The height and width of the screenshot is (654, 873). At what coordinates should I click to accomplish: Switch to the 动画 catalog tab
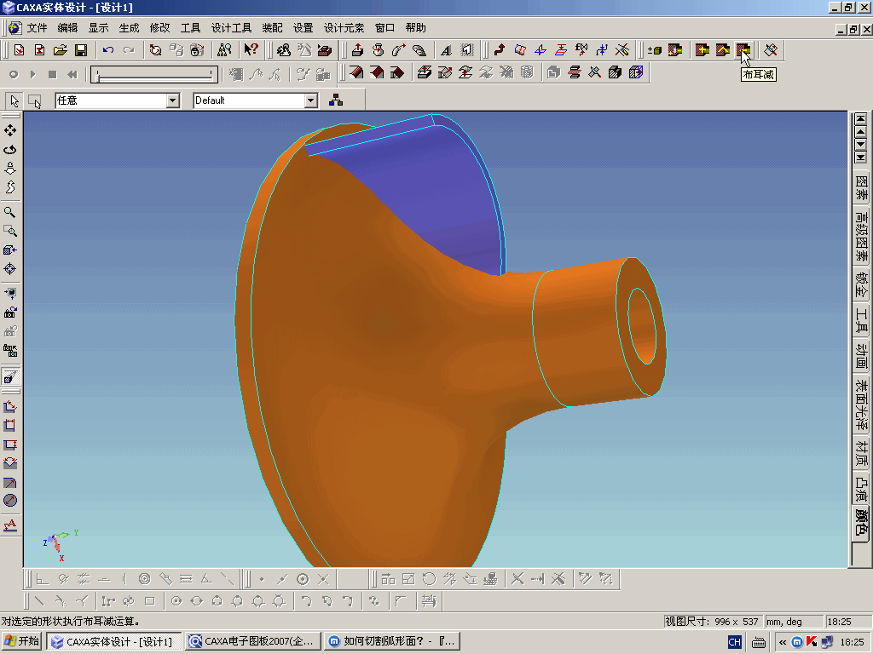861,357
